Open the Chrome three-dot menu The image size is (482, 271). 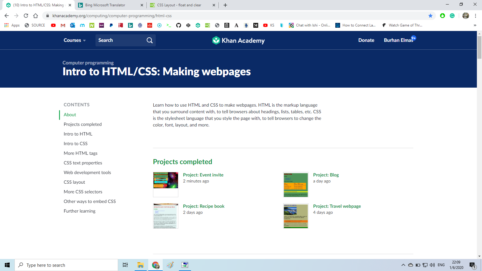pos(475,16)
